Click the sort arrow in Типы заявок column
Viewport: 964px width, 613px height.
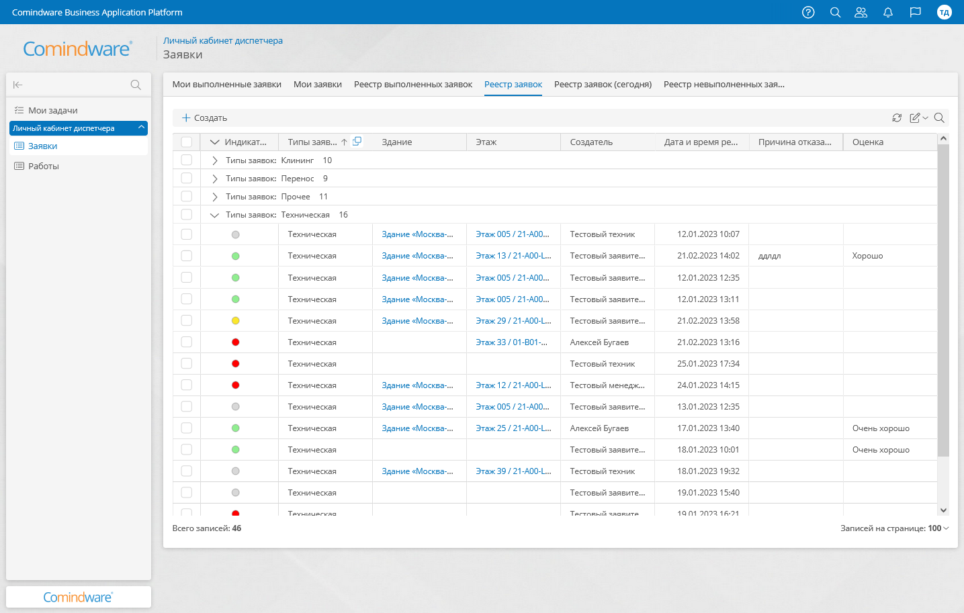(344, 142)
